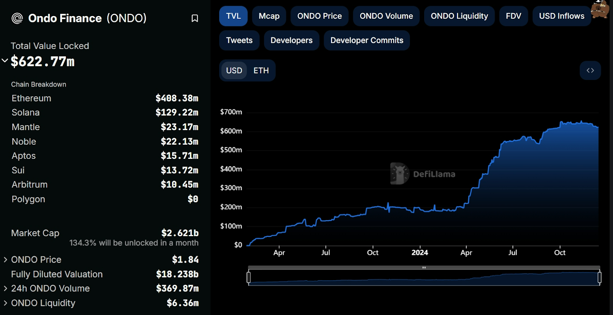Switch chart denomination to ETH

pyautogui.click(x=261, y=70)
